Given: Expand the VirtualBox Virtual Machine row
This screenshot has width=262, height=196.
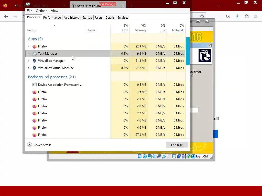Looking at the screenshot, I should [29, 68].
